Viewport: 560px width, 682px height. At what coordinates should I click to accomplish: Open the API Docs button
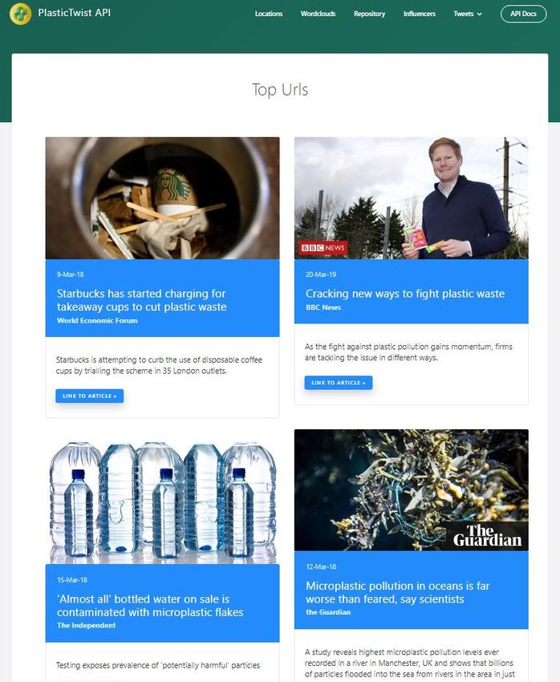coord(523,14)
